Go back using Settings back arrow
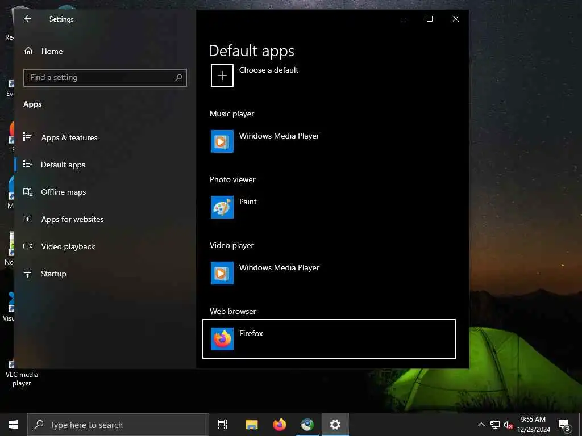The image size is (582, 436). click(x=28, y=19)
